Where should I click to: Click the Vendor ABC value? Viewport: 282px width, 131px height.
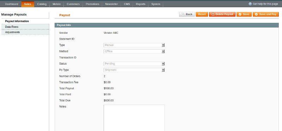coord(111,33)
